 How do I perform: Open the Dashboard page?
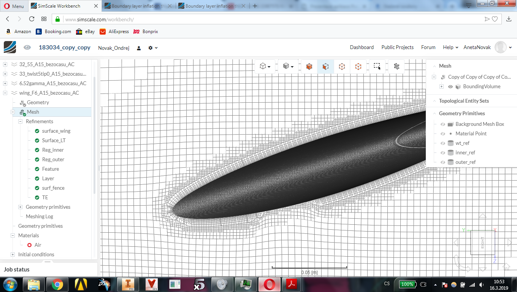click(x=362, y=48)
